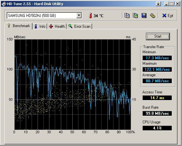Open the options gear icon
182x146 pixels.
153,15
